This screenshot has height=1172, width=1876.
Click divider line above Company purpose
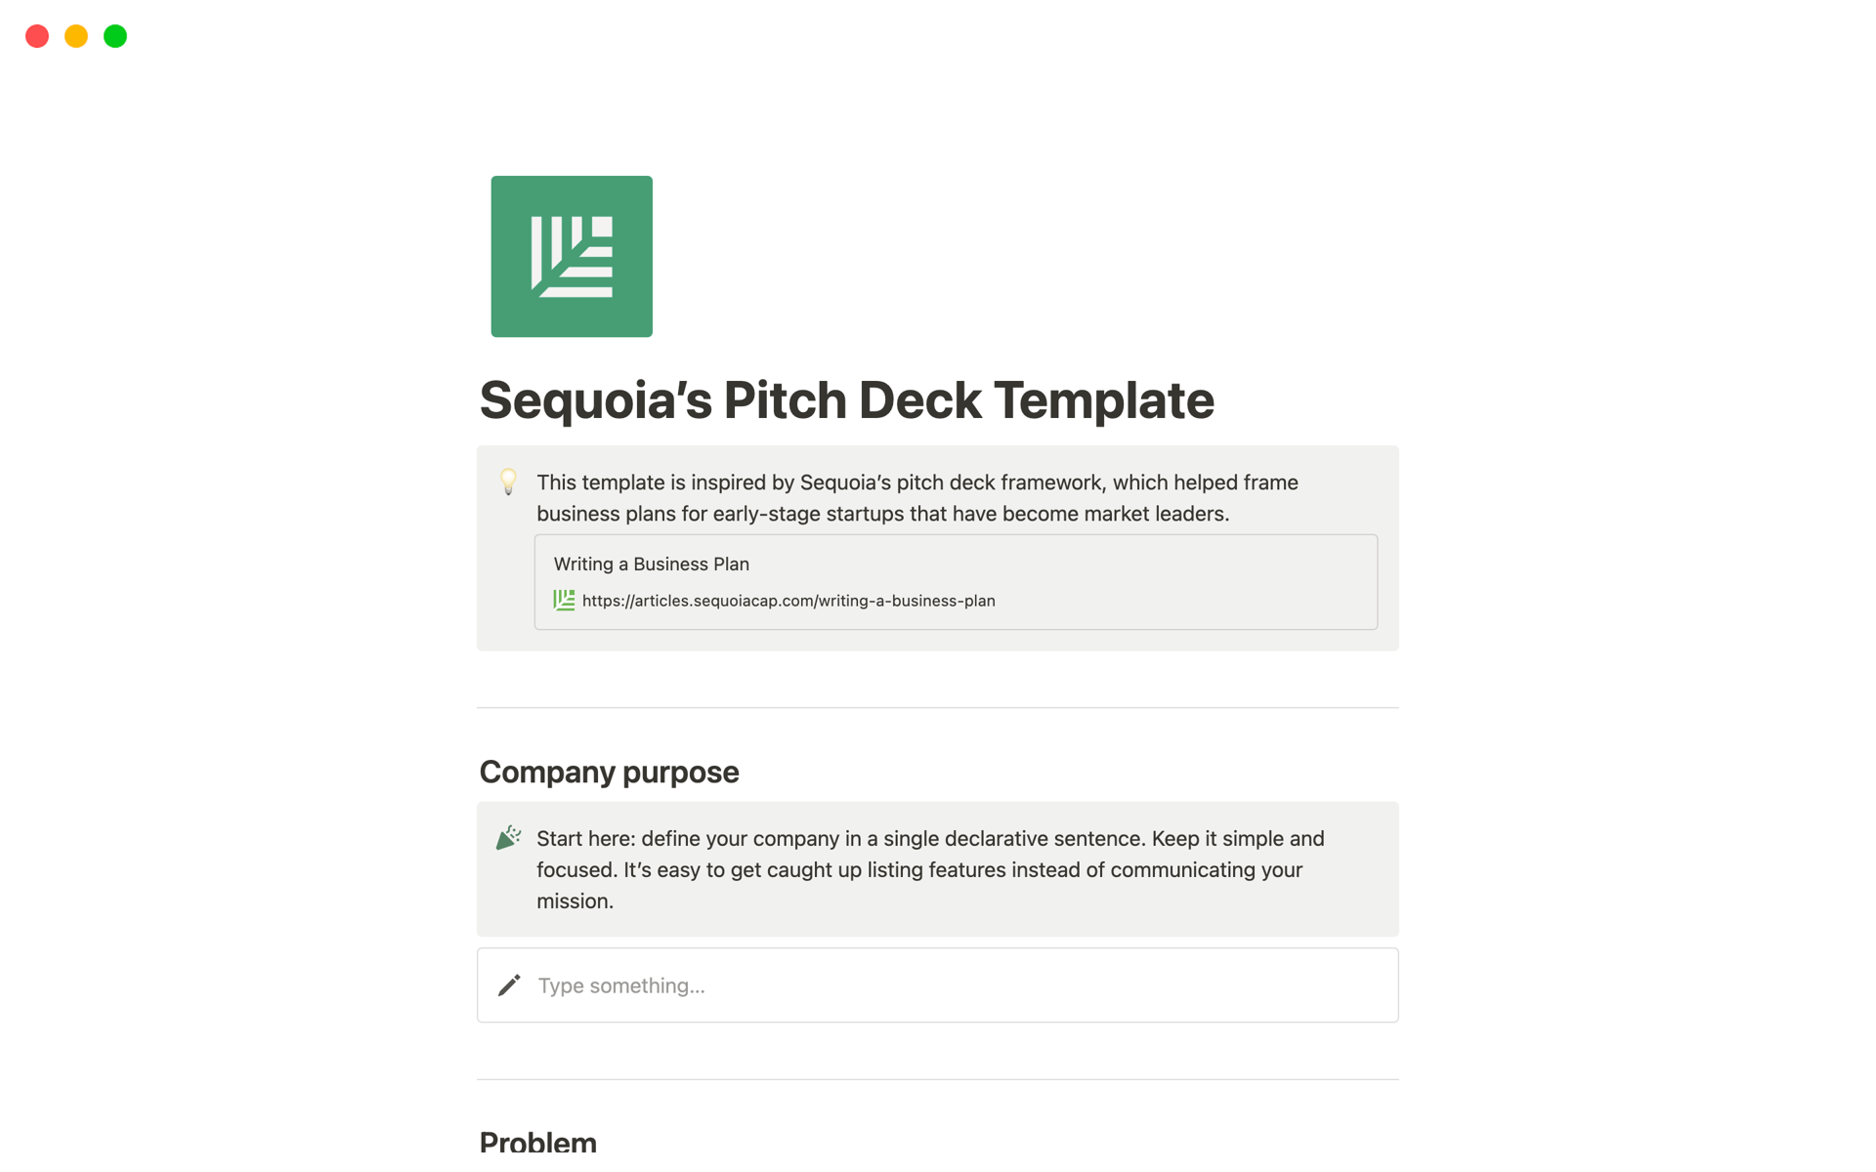tap(937, 707)
